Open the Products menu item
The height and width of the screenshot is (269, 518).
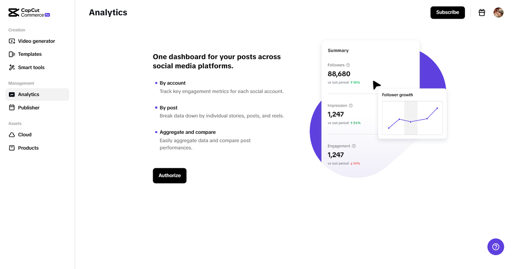pos(28,148)
